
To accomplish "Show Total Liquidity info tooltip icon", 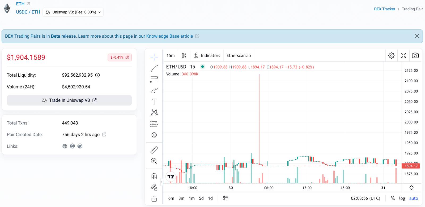I will click(x=97, y=75).
